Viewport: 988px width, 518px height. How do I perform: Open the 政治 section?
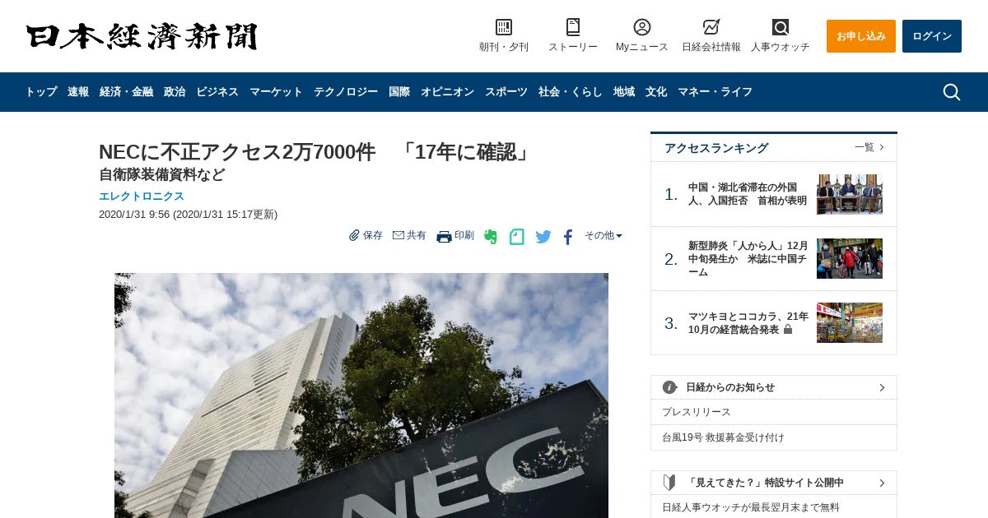[175, 92]
